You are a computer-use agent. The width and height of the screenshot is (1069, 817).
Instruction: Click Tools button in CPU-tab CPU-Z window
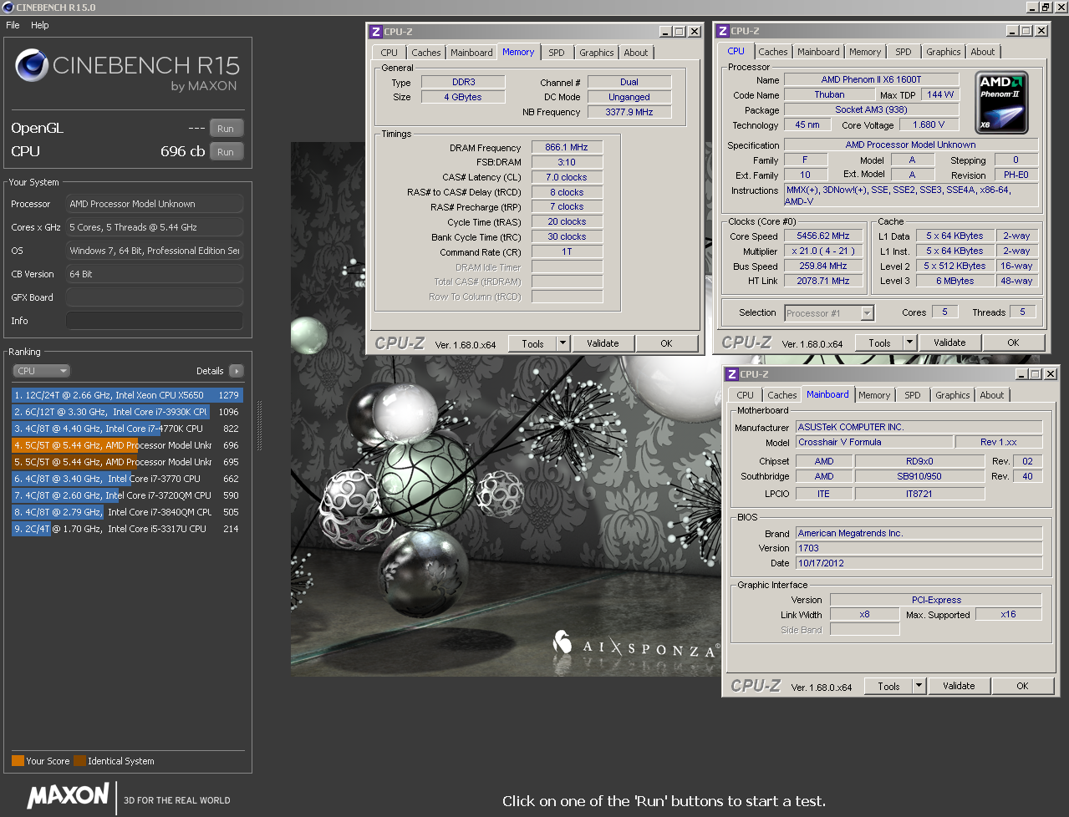click(879, 343)
